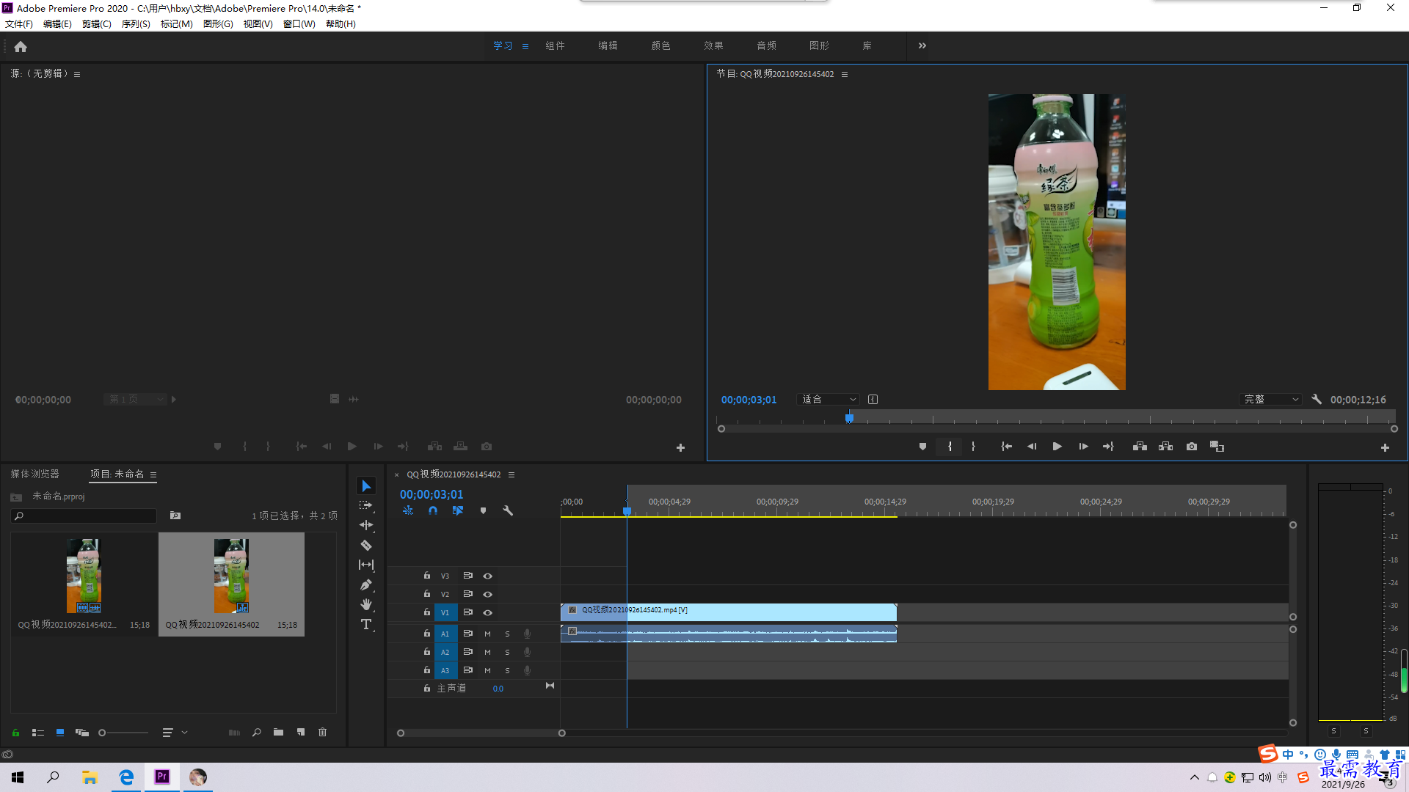This screenshot has height=792, width=1409.
Task: Toggle snap in timeline
Action: (x=433, y=510)
